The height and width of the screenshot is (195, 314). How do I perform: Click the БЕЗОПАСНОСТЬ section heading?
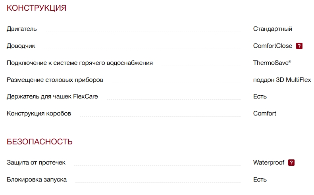pos(40,142)
